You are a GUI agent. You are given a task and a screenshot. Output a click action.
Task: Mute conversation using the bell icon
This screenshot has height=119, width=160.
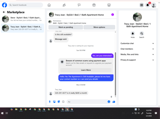133,34
